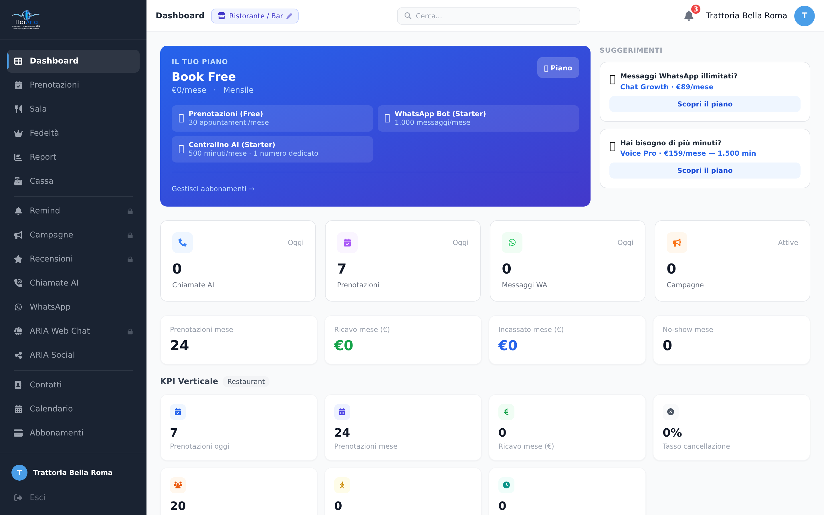Click the Prenotazioni (Free) plan tile

tap(272, 118)
